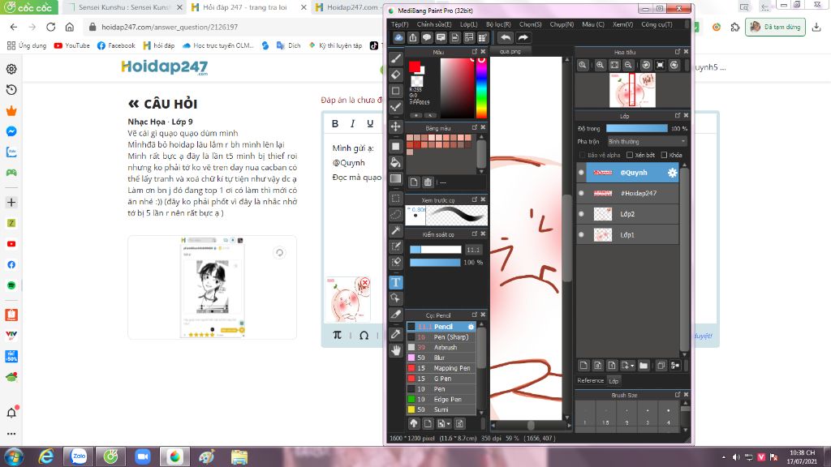Click the question image thumbnail on webpage

point(212,287)
